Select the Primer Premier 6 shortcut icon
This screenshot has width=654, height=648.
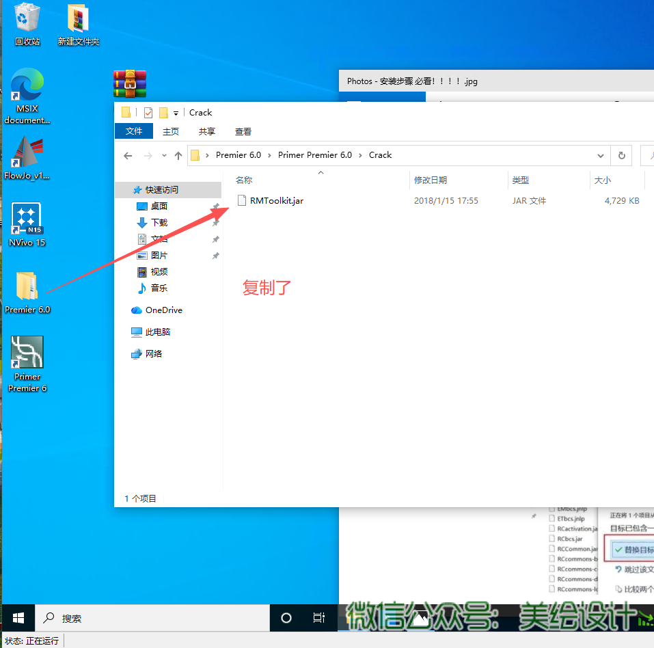27,353
